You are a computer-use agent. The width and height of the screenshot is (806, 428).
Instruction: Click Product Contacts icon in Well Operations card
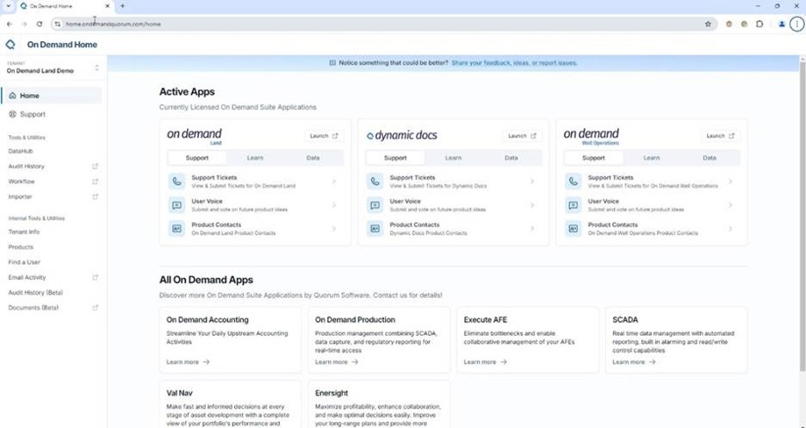(x=574, y=229)
